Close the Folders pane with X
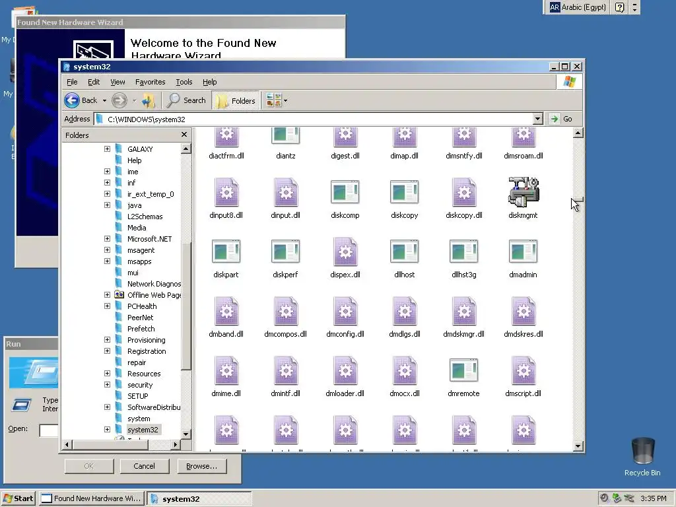 (184, 135)
